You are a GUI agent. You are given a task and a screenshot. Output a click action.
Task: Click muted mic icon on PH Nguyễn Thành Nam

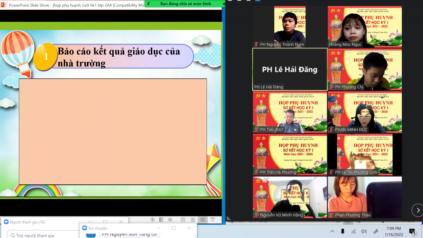(x=256, y=44)
